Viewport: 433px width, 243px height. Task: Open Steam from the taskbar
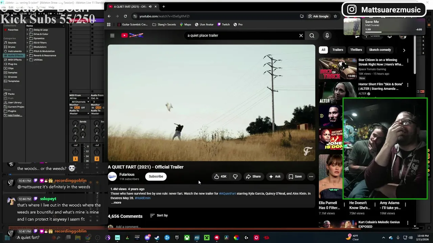click(x=157, y=238)
